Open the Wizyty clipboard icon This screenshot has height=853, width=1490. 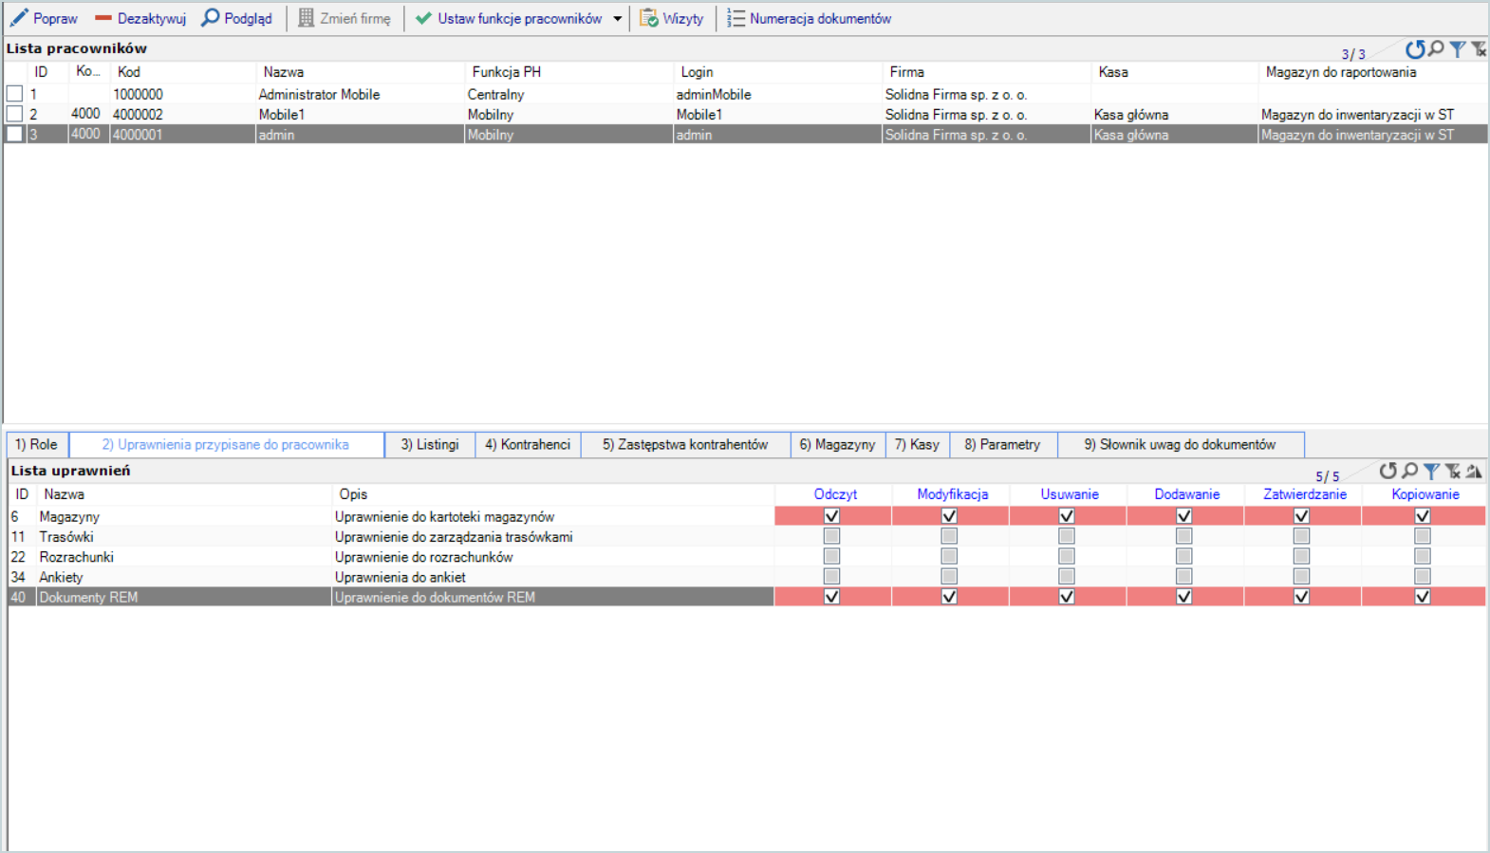649,18
